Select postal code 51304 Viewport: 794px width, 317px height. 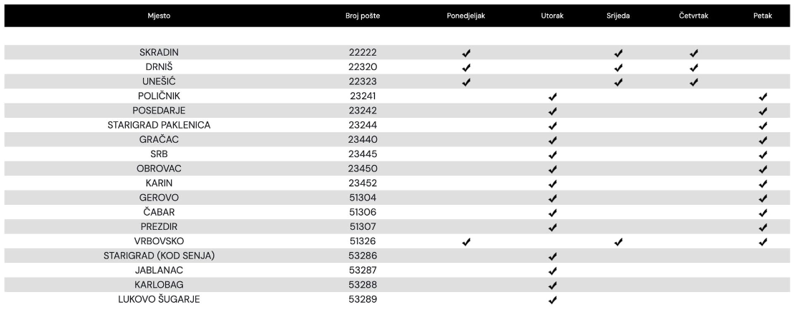click(362, 198)
